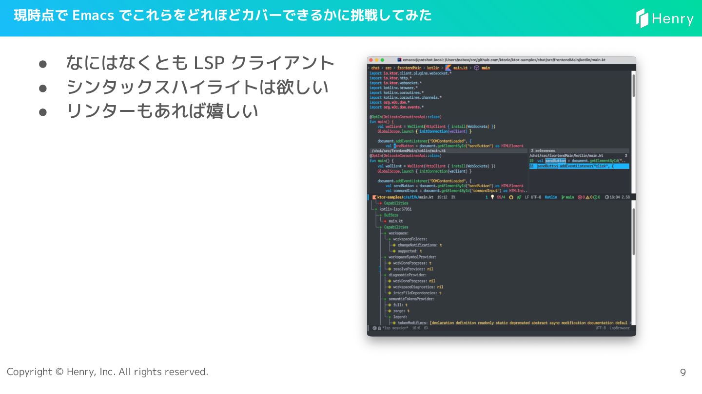Image resolution: width=702 pixels, height=394 pixels.
Task: Click the lower lsp session scrollbar thumb
Action: 634,231
